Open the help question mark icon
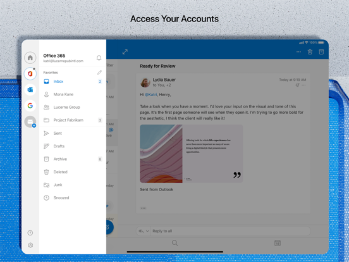Viewport: 349px width, 262px height. coord(30,233)
